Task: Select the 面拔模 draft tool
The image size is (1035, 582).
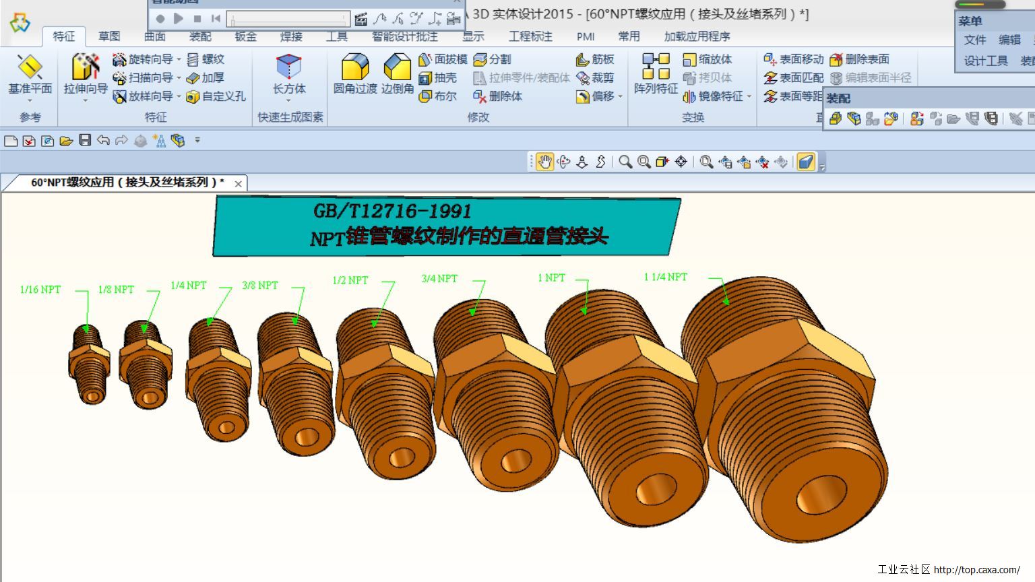Action: tap(443, 59)
